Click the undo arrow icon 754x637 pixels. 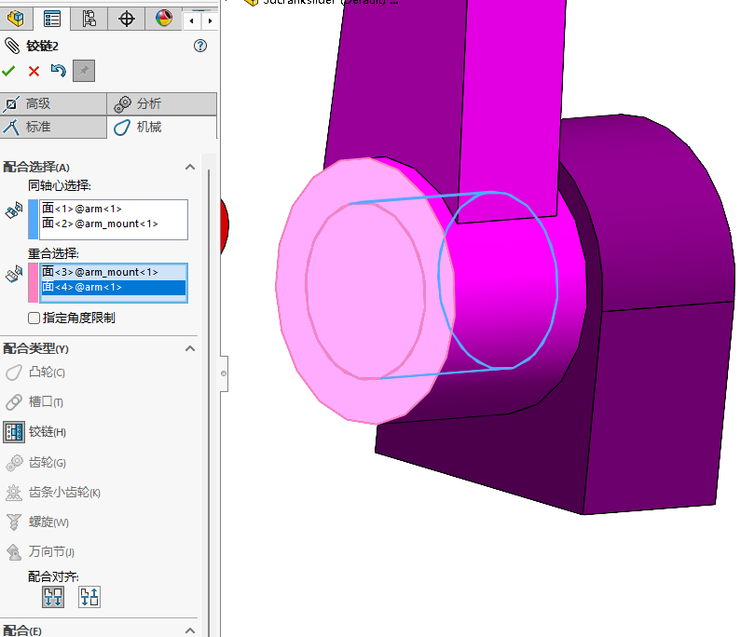pos(59,72)
